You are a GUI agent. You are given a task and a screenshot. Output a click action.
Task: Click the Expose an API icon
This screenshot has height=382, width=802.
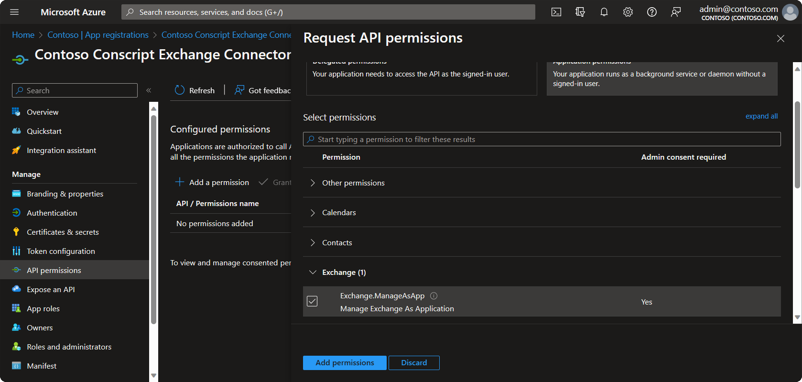[16, 289]
